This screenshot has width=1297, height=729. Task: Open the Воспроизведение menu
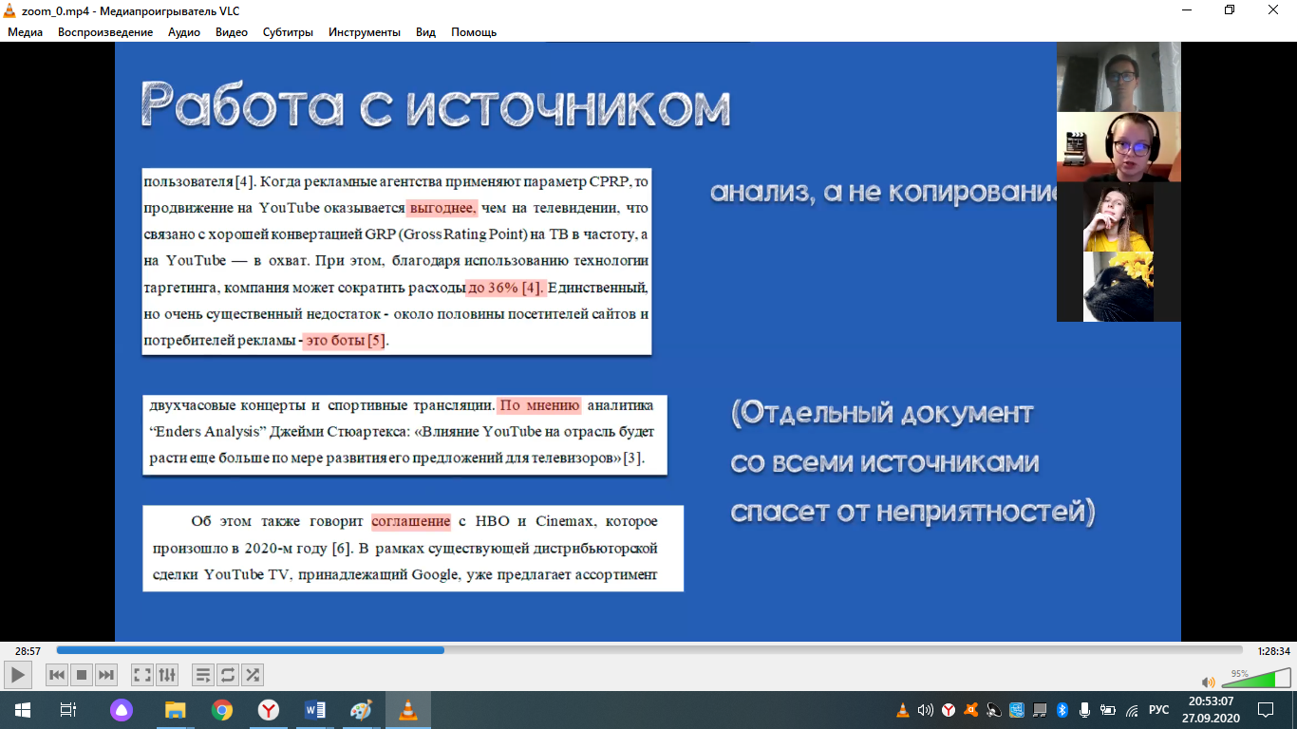tap(105, 32)
